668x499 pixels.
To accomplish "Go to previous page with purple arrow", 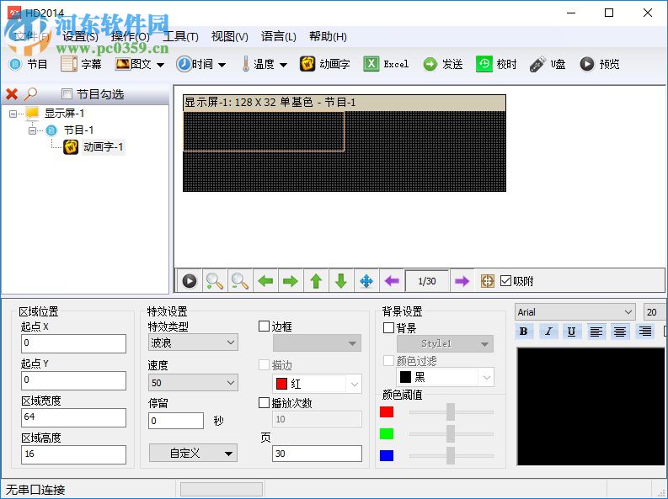I will (x=392, y=281).
